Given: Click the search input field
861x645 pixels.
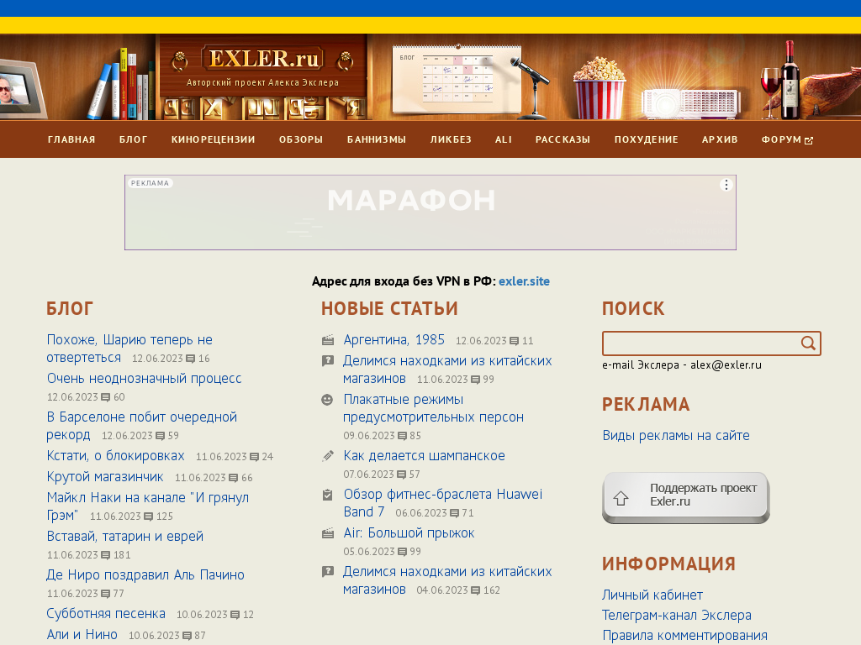Looking at the screenshot, I should point(701,343).
